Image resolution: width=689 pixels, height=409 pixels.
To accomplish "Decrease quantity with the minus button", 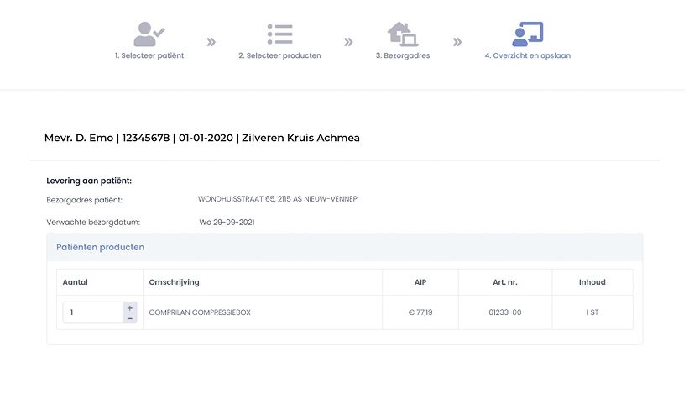I will (x=129, y=318).
